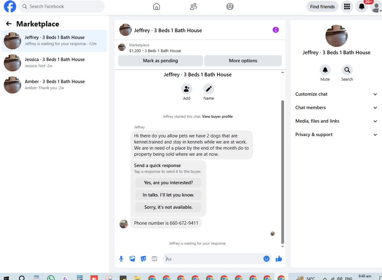Select Jessica conversation in chat list

pos(54,63)
